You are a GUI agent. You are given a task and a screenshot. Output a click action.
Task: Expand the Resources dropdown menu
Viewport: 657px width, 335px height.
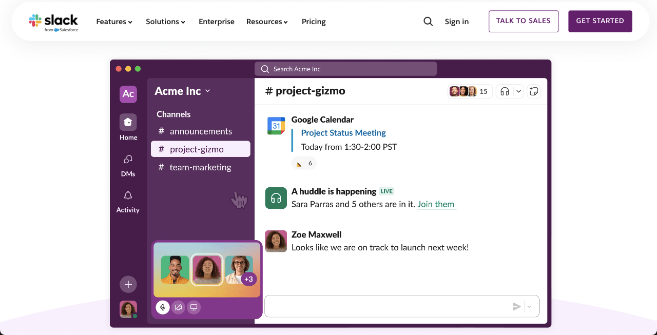[x=267, y=22]
